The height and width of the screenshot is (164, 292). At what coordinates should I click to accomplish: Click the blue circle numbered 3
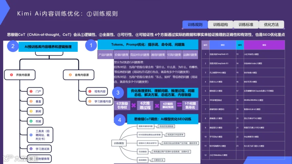tap(118, 93)
